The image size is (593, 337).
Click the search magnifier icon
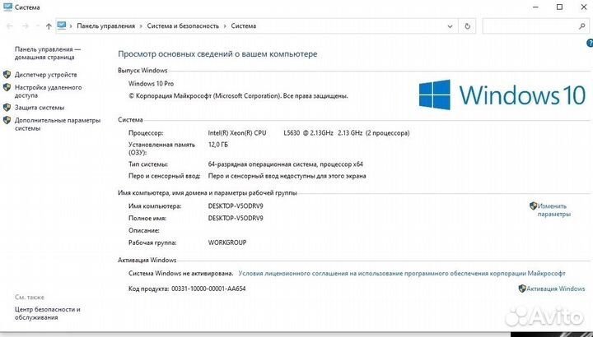tap(582, 26)
